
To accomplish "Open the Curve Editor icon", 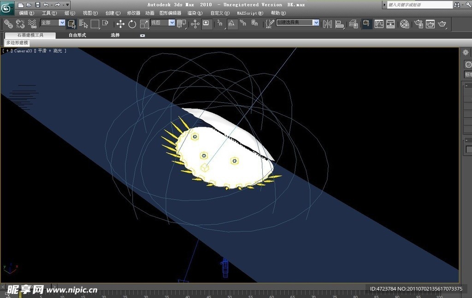I will coord(379,24).
